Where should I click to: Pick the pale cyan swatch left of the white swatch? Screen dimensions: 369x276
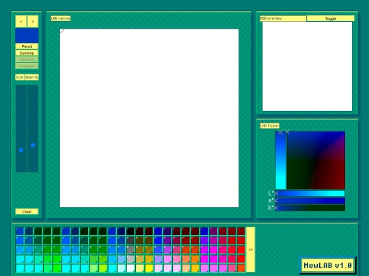coord(122,269)
